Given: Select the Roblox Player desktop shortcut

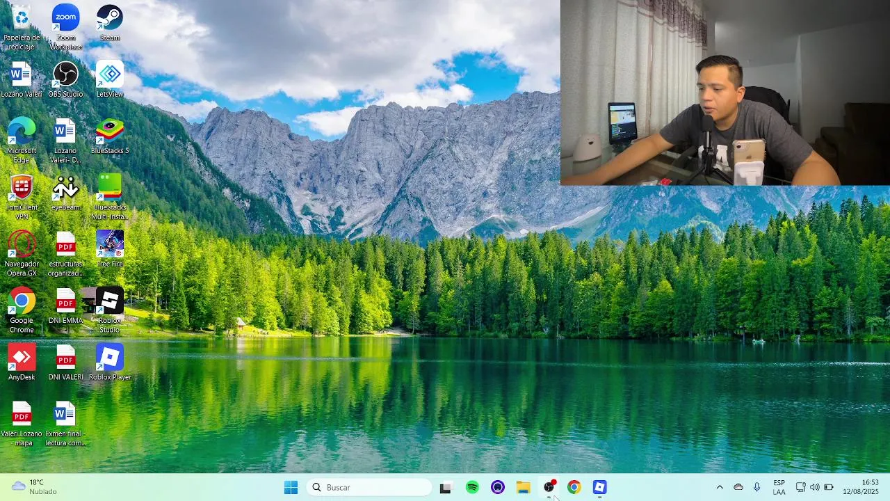Looking at the screenshot, I should click(x=110, y=363).
